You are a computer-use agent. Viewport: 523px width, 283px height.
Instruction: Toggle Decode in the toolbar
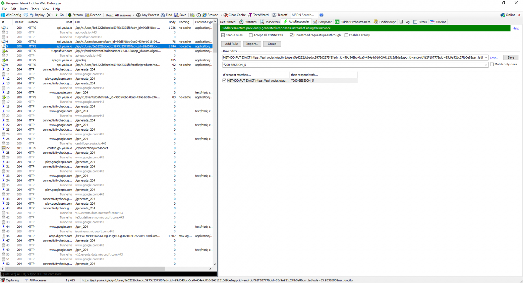[93, 15]
